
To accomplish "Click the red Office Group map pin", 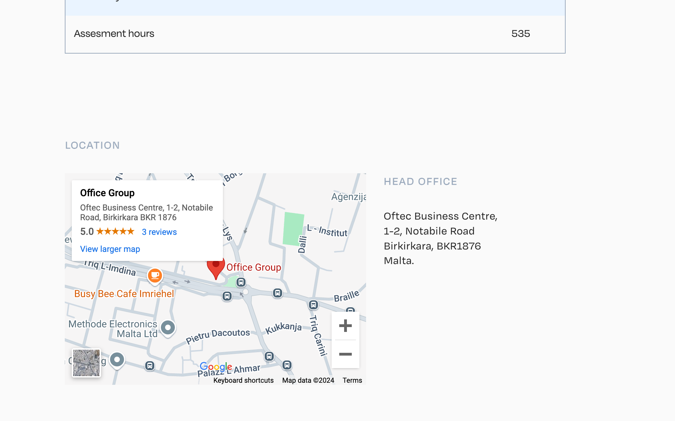I will [216, 269].
